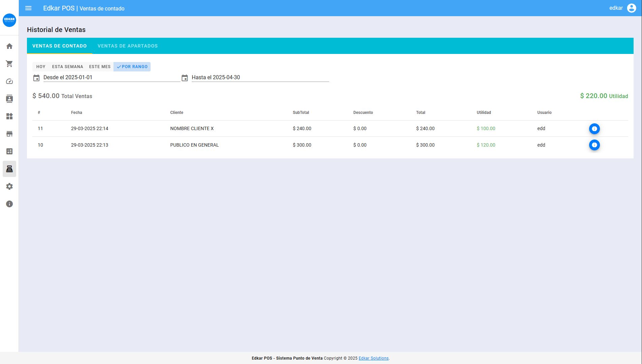Click the Hasta el 2025-04-30 date field
642x364 pixels.
coord(260,78)
